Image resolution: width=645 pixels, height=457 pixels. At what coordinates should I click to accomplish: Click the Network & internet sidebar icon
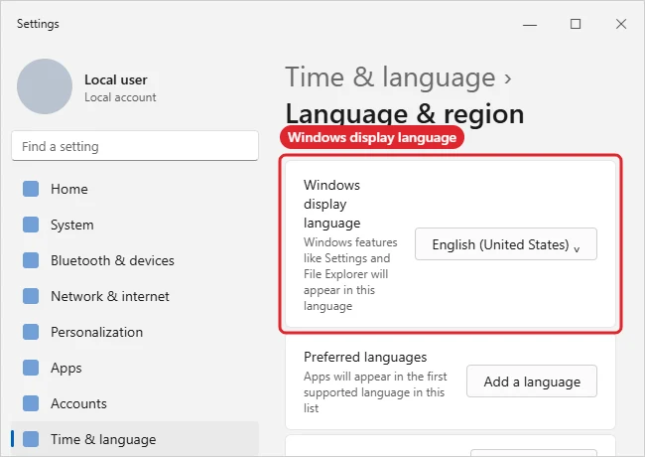pos(31,296)
